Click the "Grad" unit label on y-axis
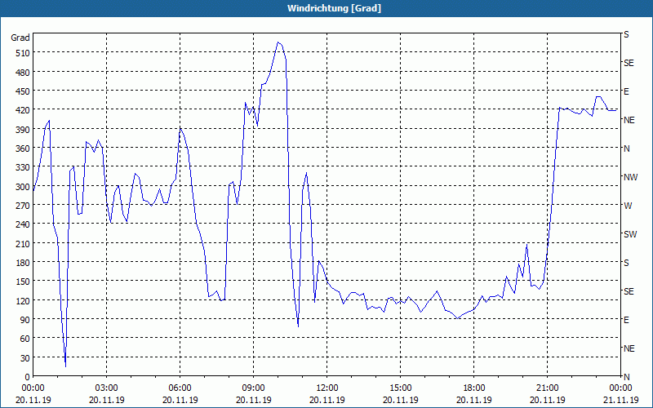653x408 pixels. (x=20, y=38)
